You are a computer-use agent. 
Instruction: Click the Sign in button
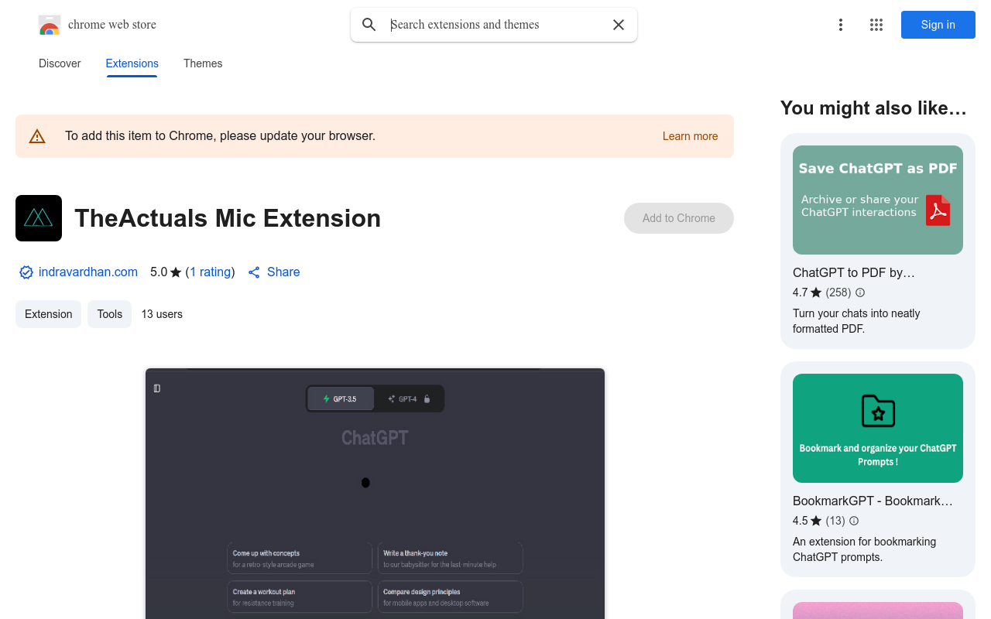(x=938, y=25)
